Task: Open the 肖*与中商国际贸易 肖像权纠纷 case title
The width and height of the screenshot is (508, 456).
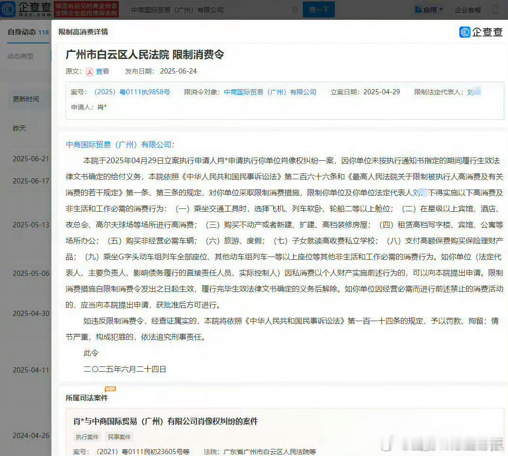Action: pos(166,422)
